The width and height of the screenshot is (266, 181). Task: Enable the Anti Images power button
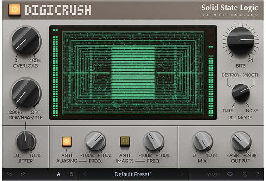click(125, 141)
